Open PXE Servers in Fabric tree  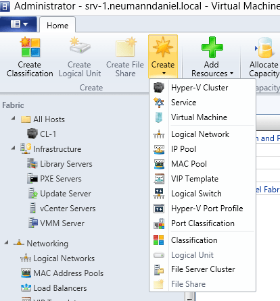coord(54,179)
